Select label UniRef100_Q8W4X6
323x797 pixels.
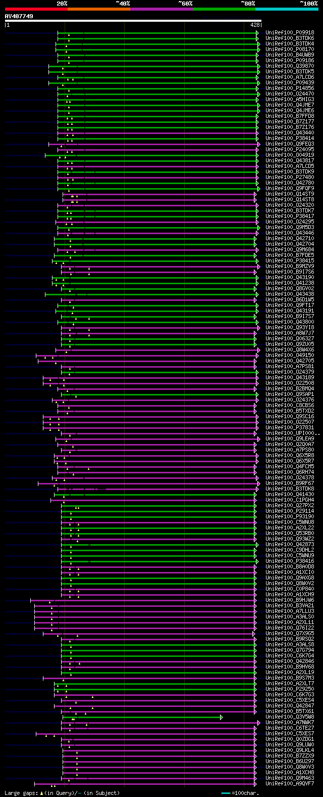point(290,350)
